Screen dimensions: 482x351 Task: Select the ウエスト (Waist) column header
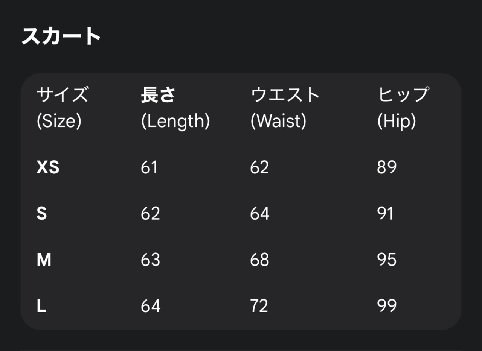[285, 107]
